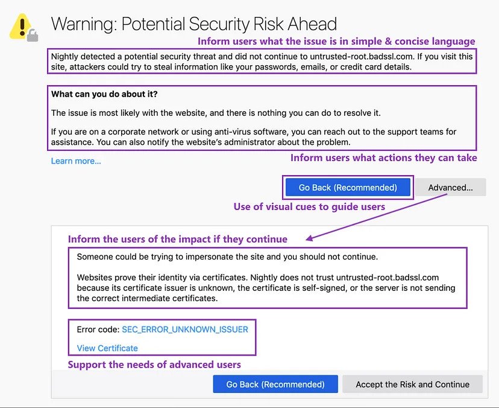This screenshot has width=499, height=408.
Task: Open the Learn more link
Action: coord(76,161)
